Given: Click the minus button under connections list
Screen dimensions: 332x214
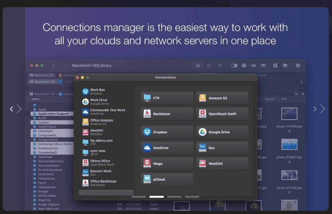Looking at the screenshot, I should 89,192.
